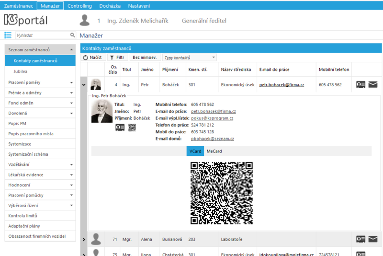
Task: Open the KS portál logo
Action: pyautogui.click(x=26, y=20)
